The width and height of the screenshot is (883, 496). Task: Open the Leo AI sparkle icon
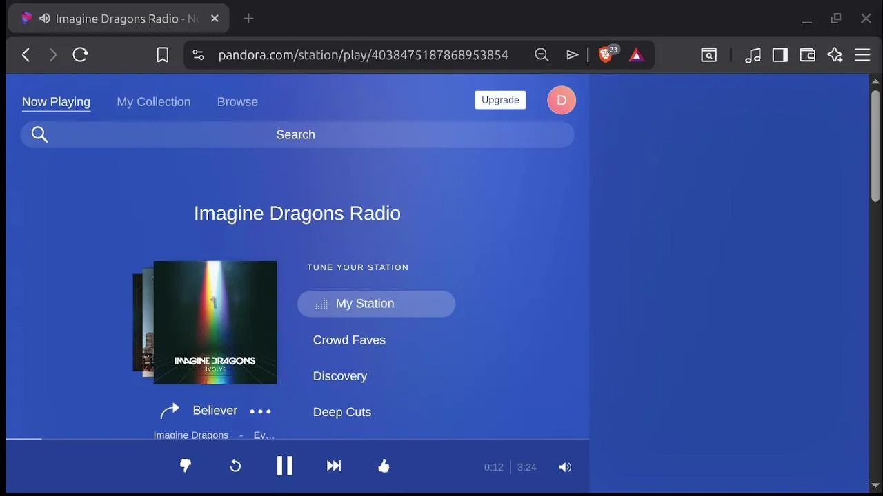pos(835,55)
